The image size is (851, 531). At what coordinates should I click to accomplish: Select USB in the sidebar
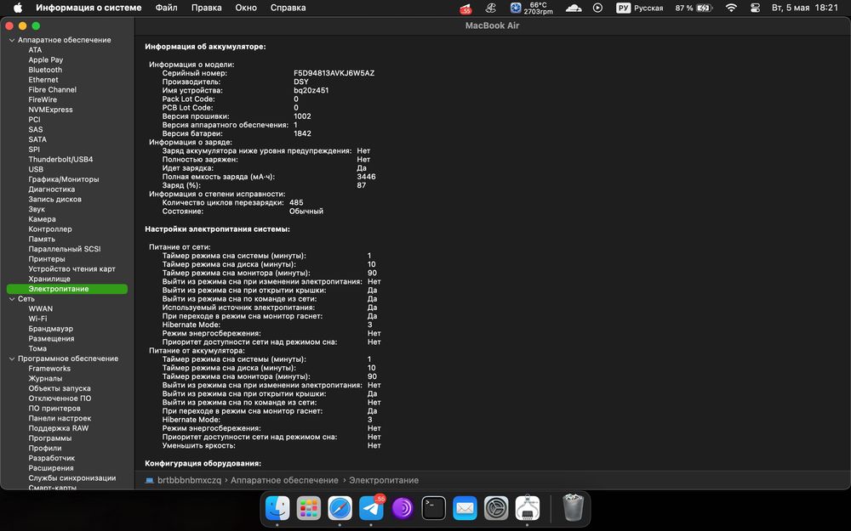(36, 169)
